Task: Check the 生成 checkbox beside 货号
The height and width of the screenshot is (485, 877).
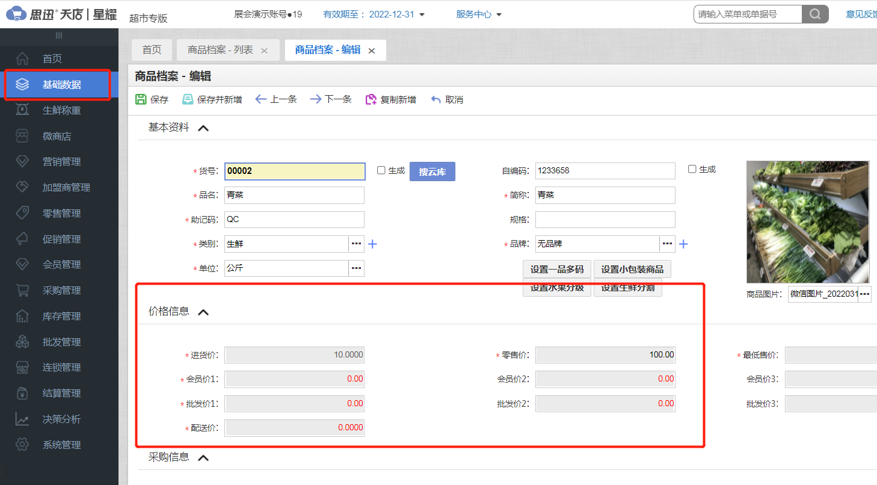Action: [x=380, y=170]
